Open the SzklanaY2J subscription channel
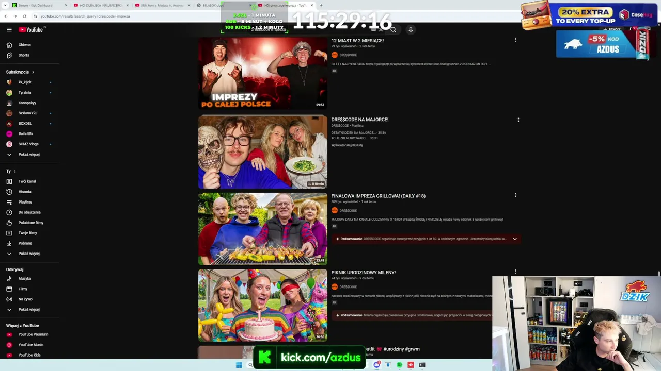The image size is (661, 371). pyautogui.click(x=28, y=113)
